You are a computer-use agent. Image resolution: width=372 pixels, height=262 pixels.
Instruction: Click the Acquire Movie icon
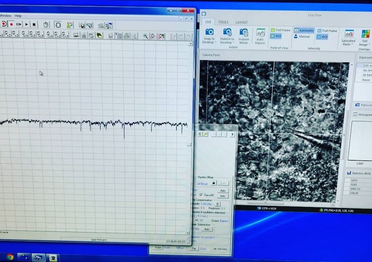[x=244, y=32]
